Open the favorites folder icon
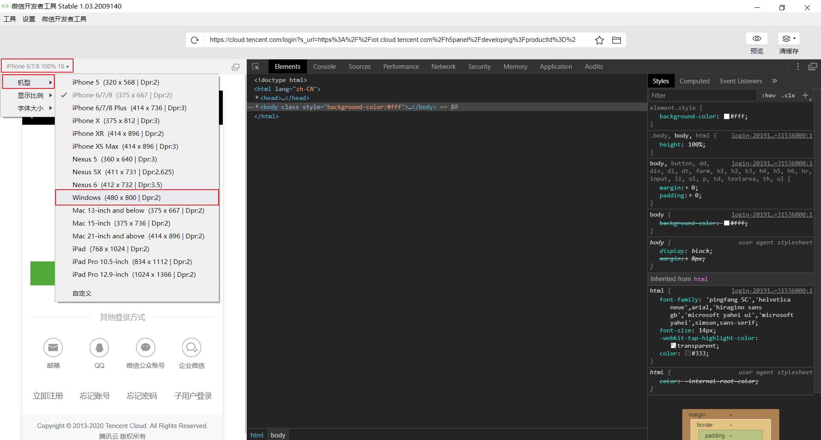 click(x=617, y=40)
